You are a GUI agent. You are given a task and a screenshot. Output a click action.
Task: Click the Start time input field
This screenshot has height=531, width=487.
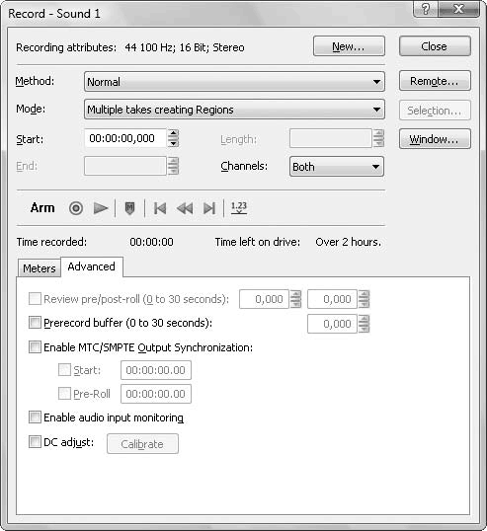(x=125, y=138)
